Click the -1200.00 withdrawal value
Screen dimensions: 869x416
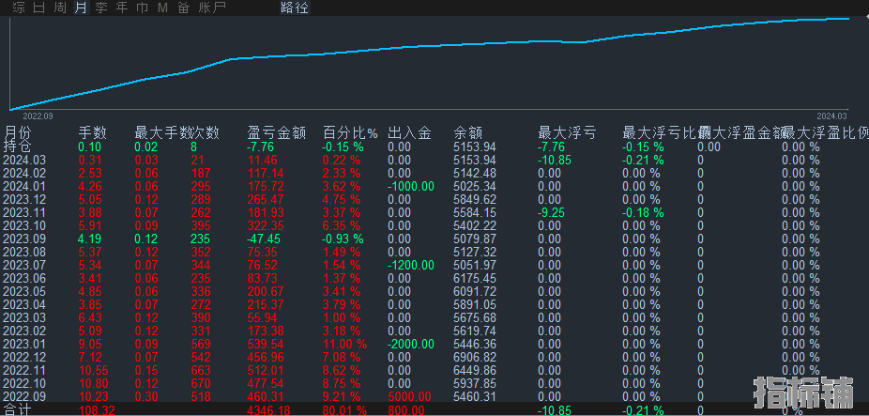pos(411,265)
